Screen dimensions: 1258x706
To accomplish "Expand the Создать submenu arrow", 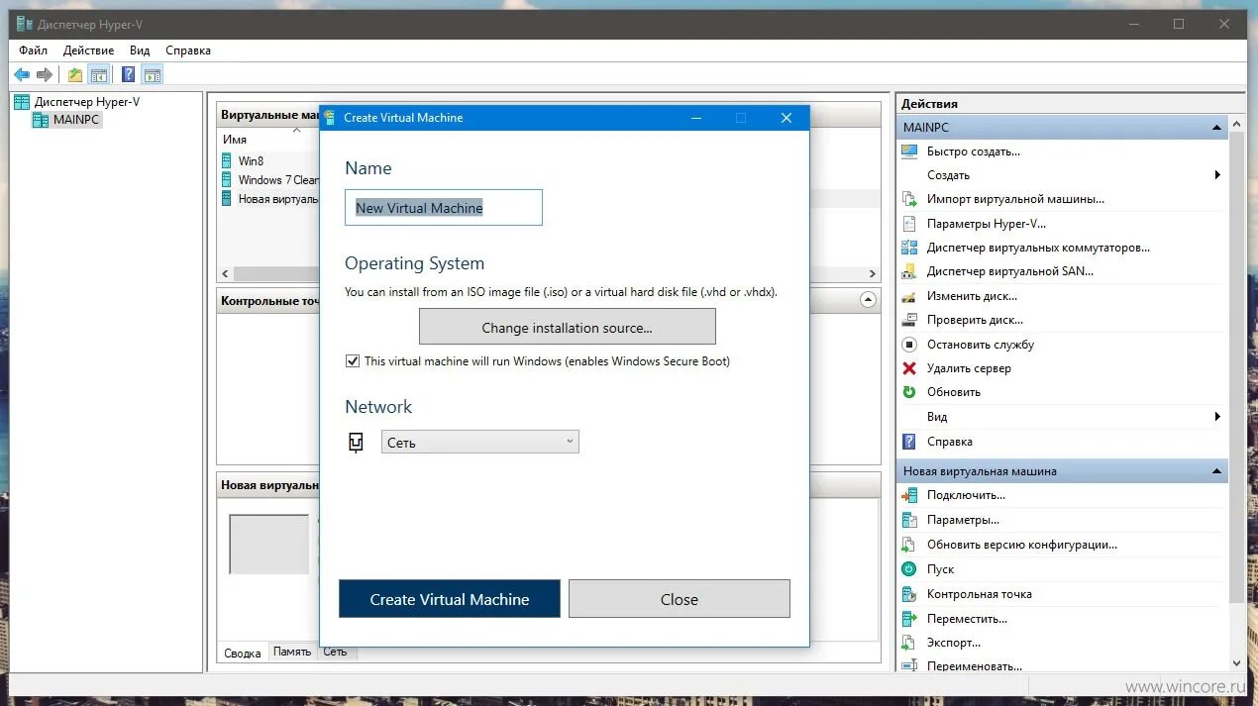I will pyautogui.click(x=1217, y=175).
